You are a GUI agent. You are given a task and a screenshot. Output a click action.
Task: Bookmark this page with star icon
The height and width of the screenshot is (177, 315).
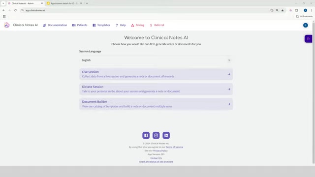[283, 10]
